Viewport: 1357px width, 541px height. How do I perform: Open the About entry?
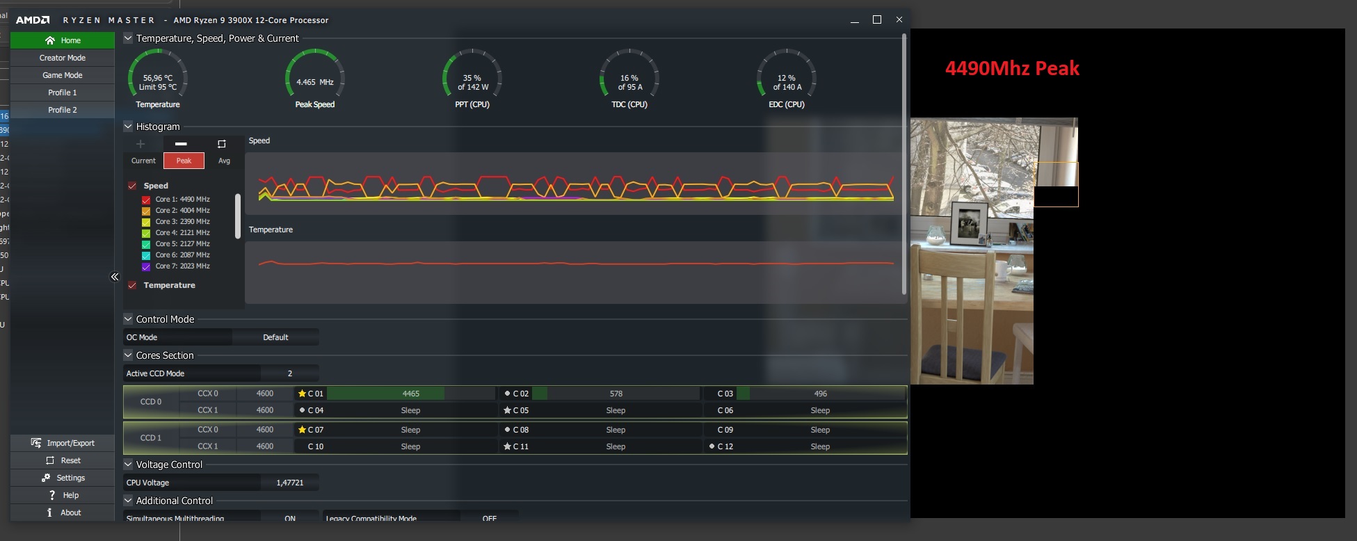point(63,512)
